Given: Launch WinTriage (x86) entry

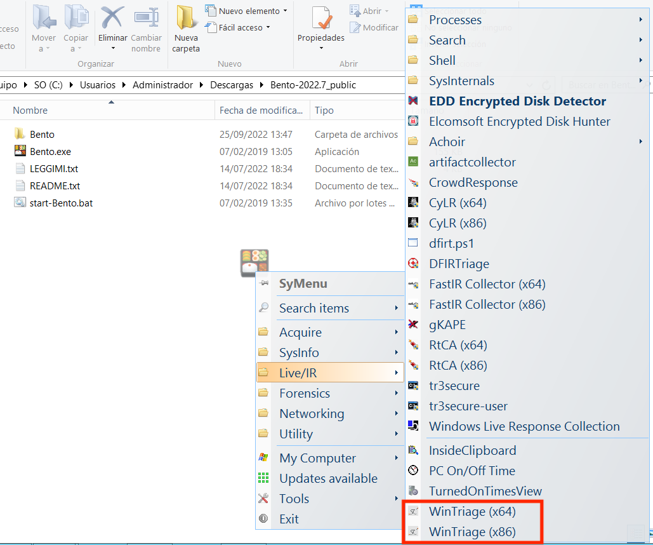Looking at the screenshot, I should (472, 532).
